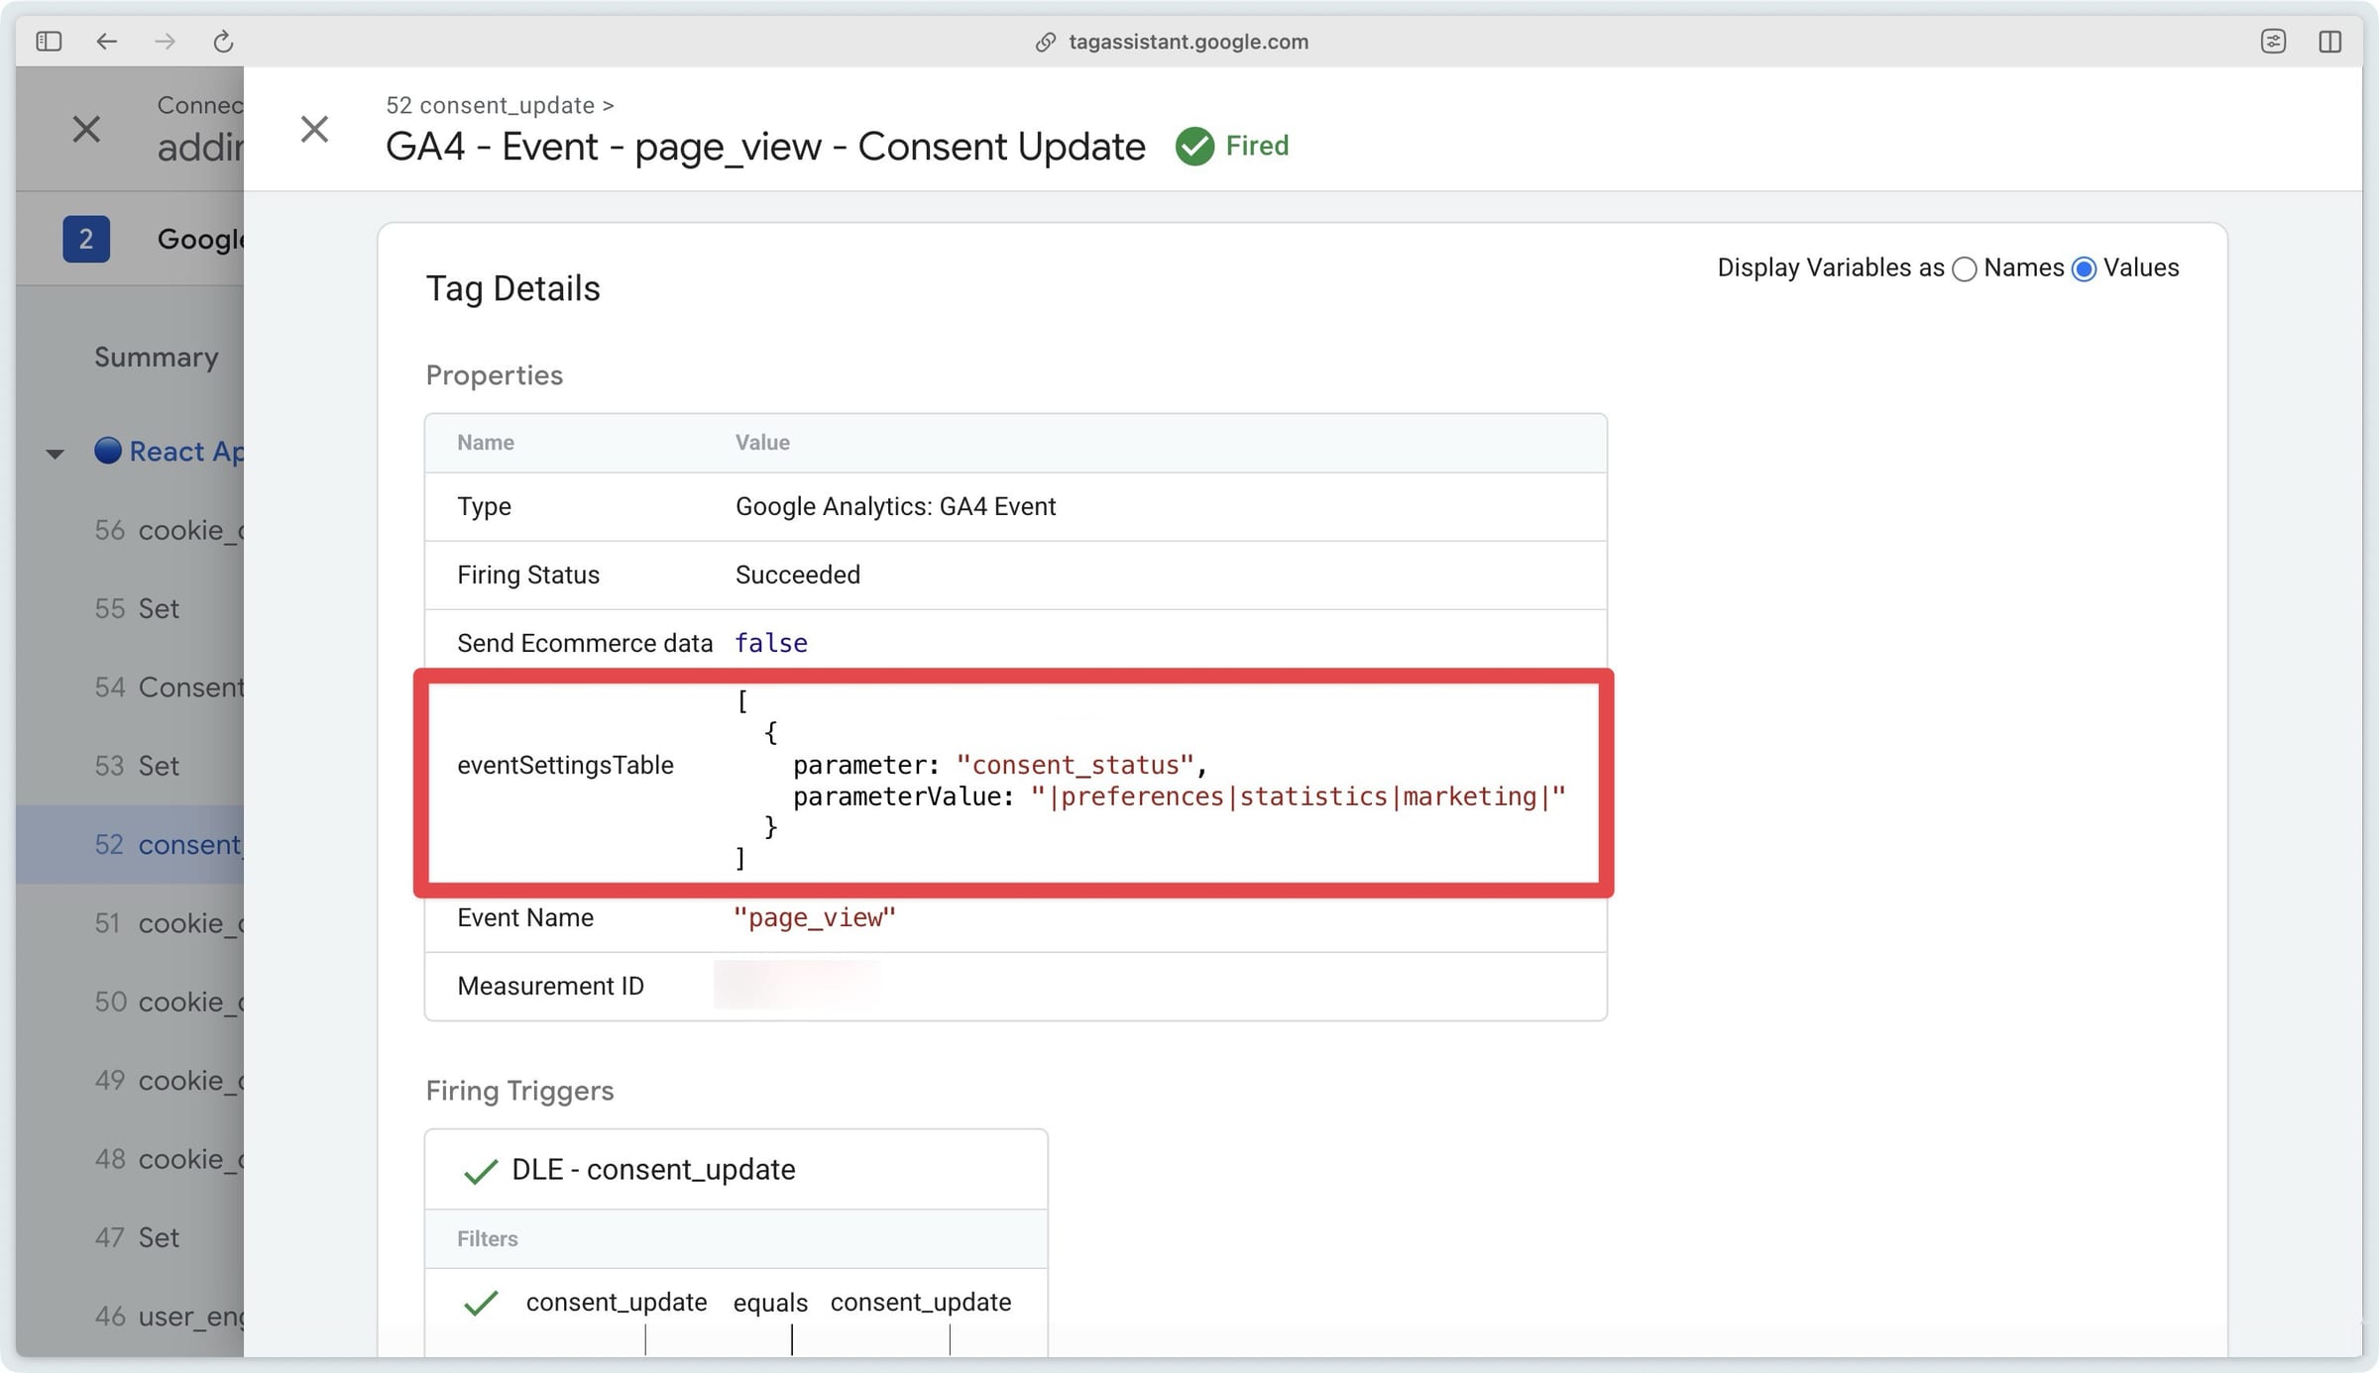Click the blue number 2 badge
This screenshot has height=1373, width=2379.
[86, 239]
